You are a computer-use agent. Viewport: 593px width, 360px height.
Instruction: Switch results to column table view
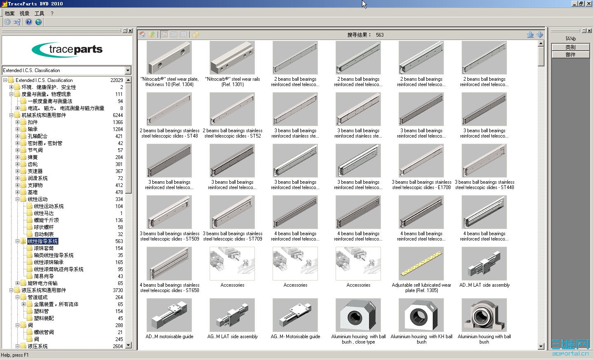point(183,35)
